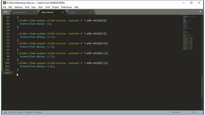Toggle side bar via status bar panel icon
This screenshot has height=115, width=205.
tap(5, 112)
